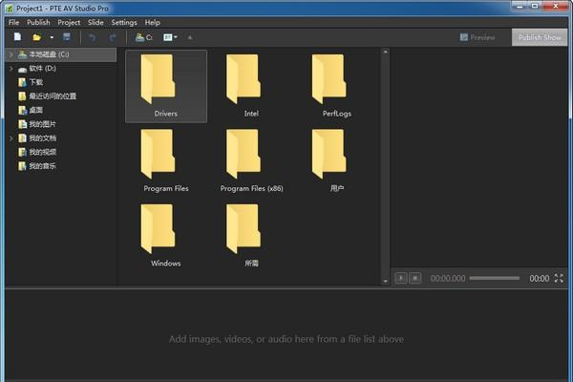Image resolution: width=573 pixels, height=382 pixels.
Task: Click the file list scrollbar up arrow
Action: click(385, 52)
